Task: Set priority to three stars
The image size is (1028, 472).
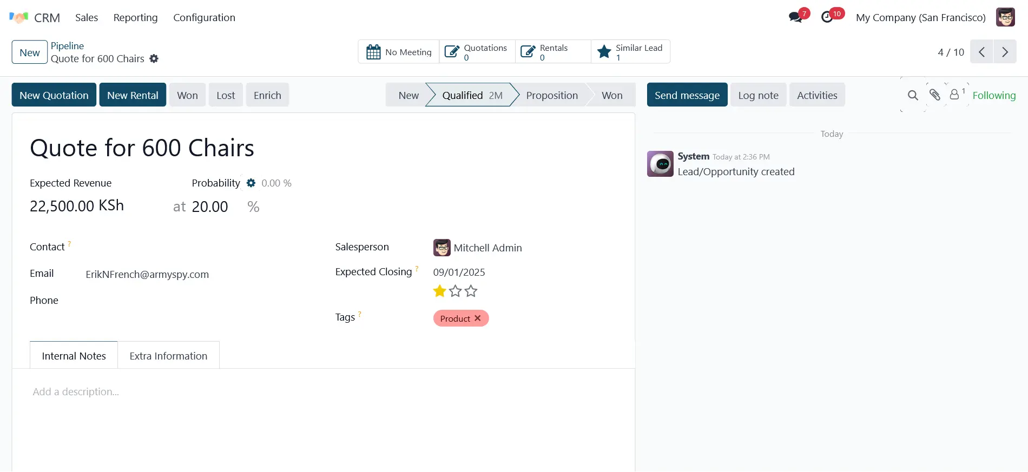Action: (x=471, y=291)
